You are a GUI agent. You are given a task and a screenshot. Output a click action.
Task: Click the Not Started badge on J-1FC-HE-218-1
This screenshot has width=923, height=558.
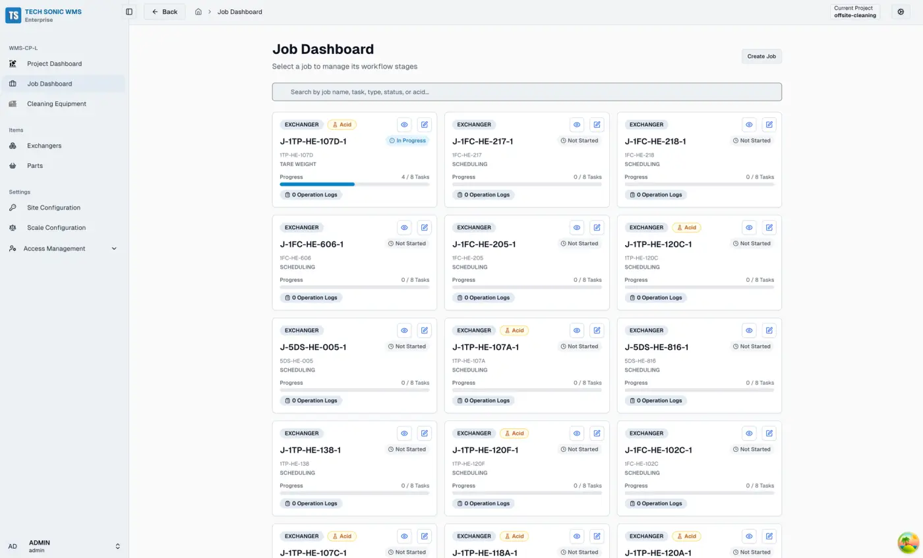tap(752, 141)
